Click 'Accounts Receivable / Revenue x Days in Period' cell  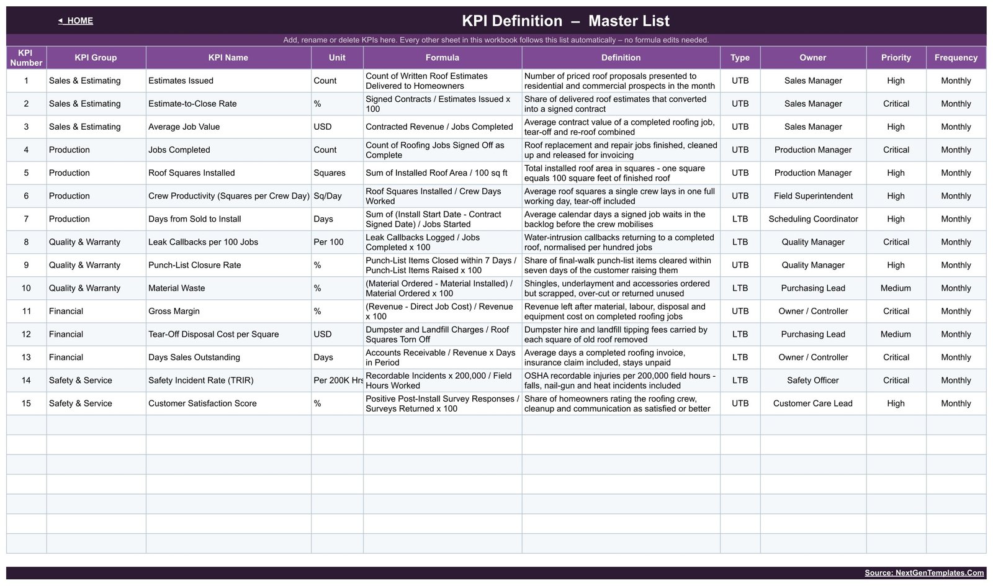tap(443, 357)
